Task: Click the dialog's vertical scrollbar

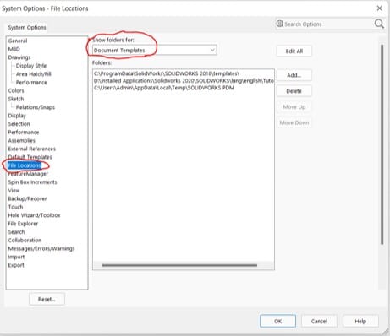Action: click(382, 144)
